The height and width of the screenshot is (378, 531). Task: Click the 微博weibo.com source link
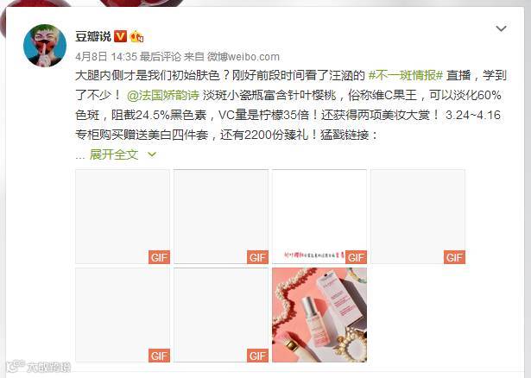(243, 56)
